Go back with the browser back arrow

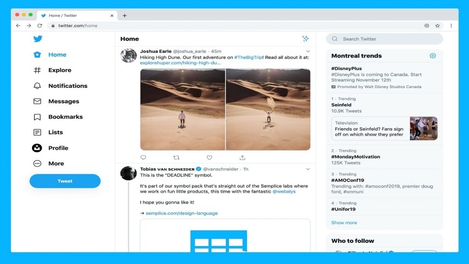[18, 26]
